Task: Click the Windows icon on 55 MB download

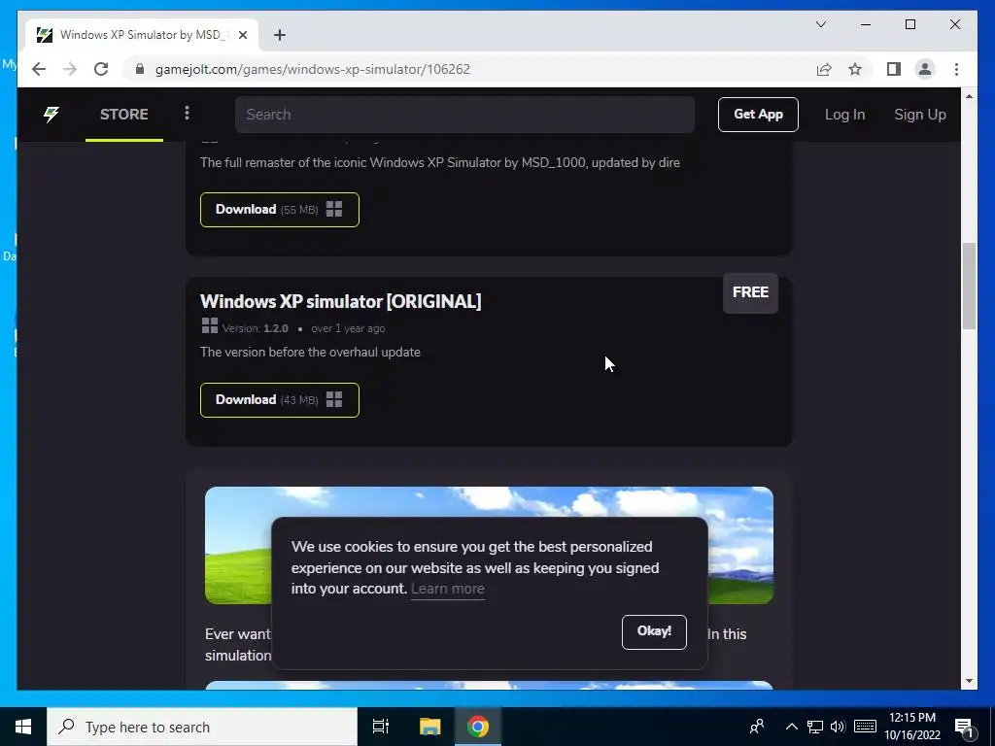Action: [x=334, y=210]
